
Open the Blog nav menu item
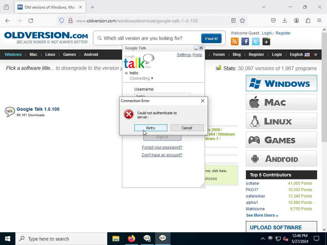(237, 54)
